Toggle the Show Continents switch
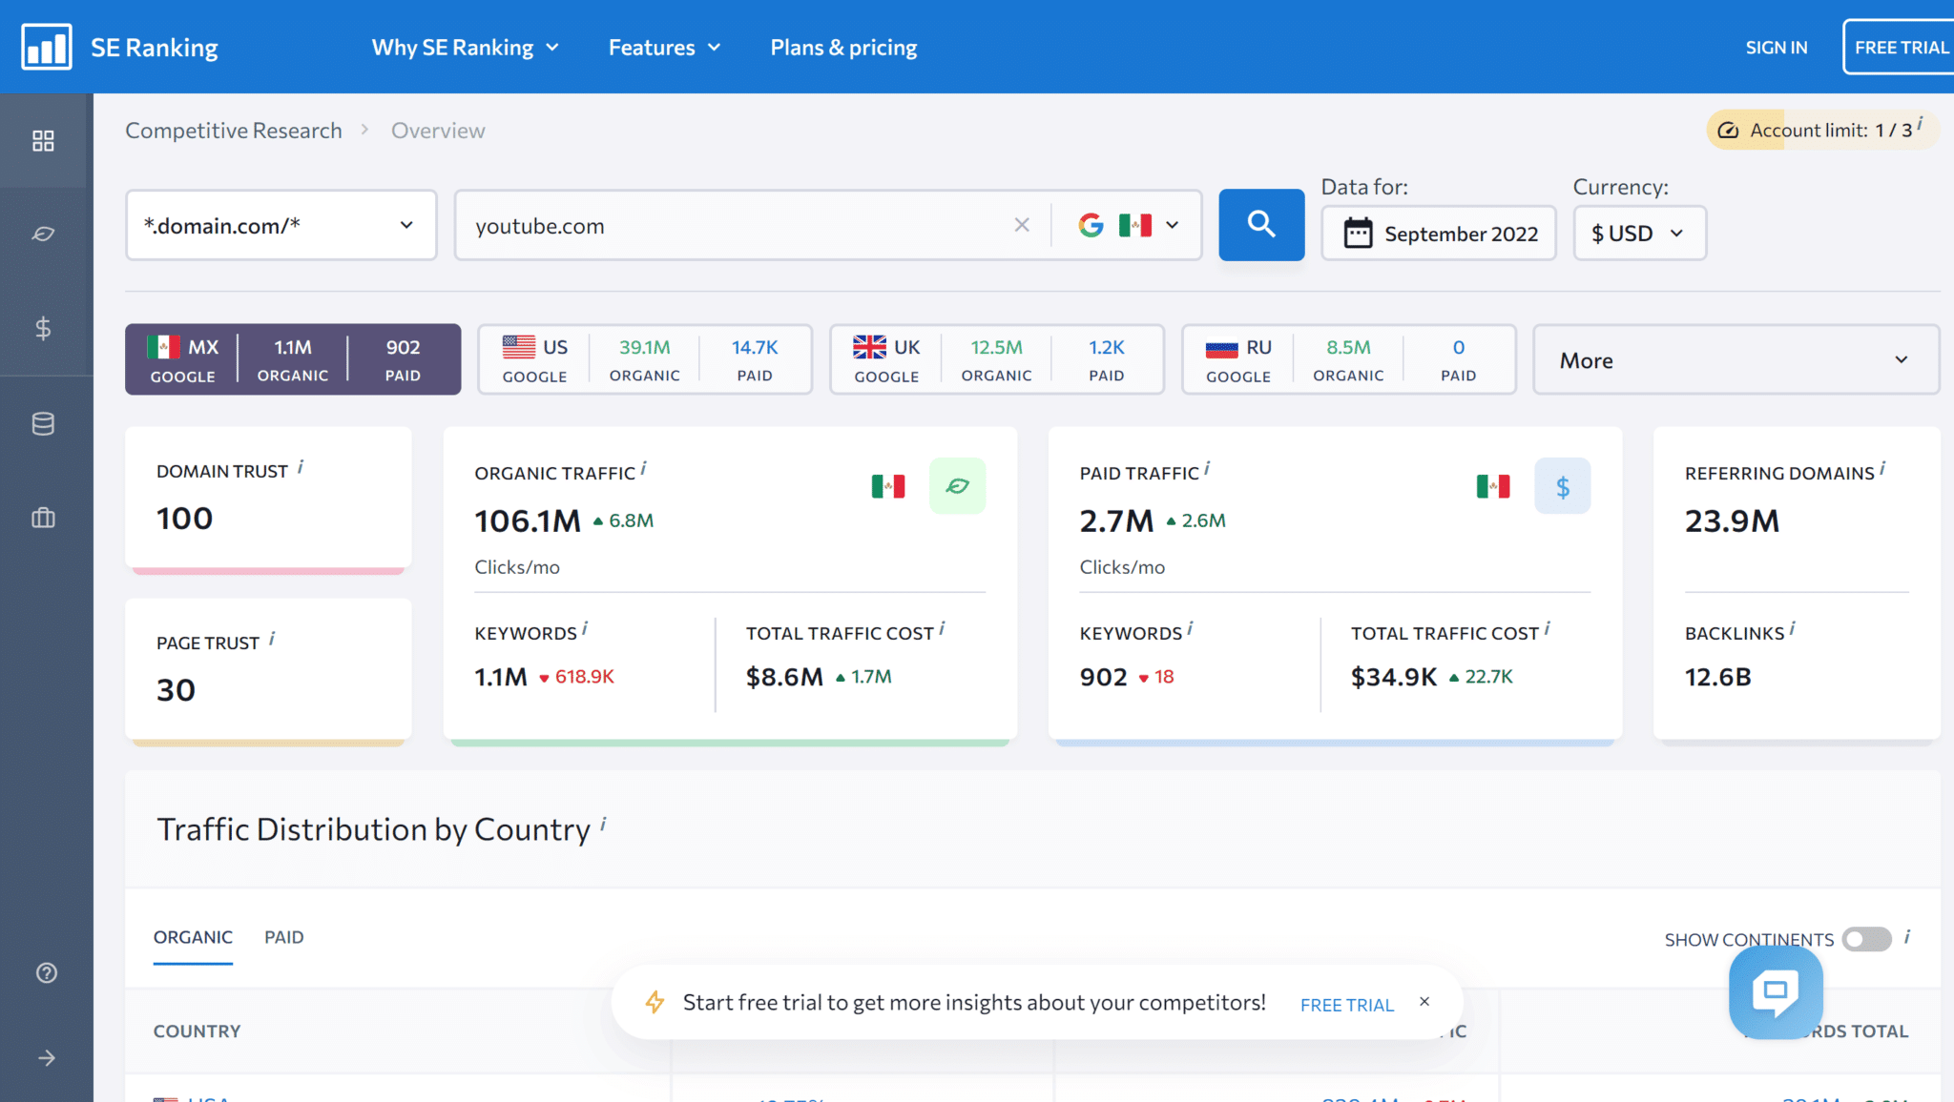 point(1866,939)
